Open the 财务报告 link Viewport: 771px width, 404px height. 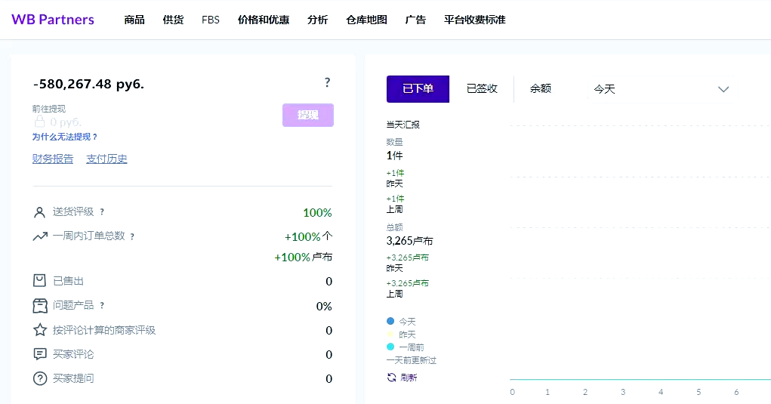[x=53, y=159]
